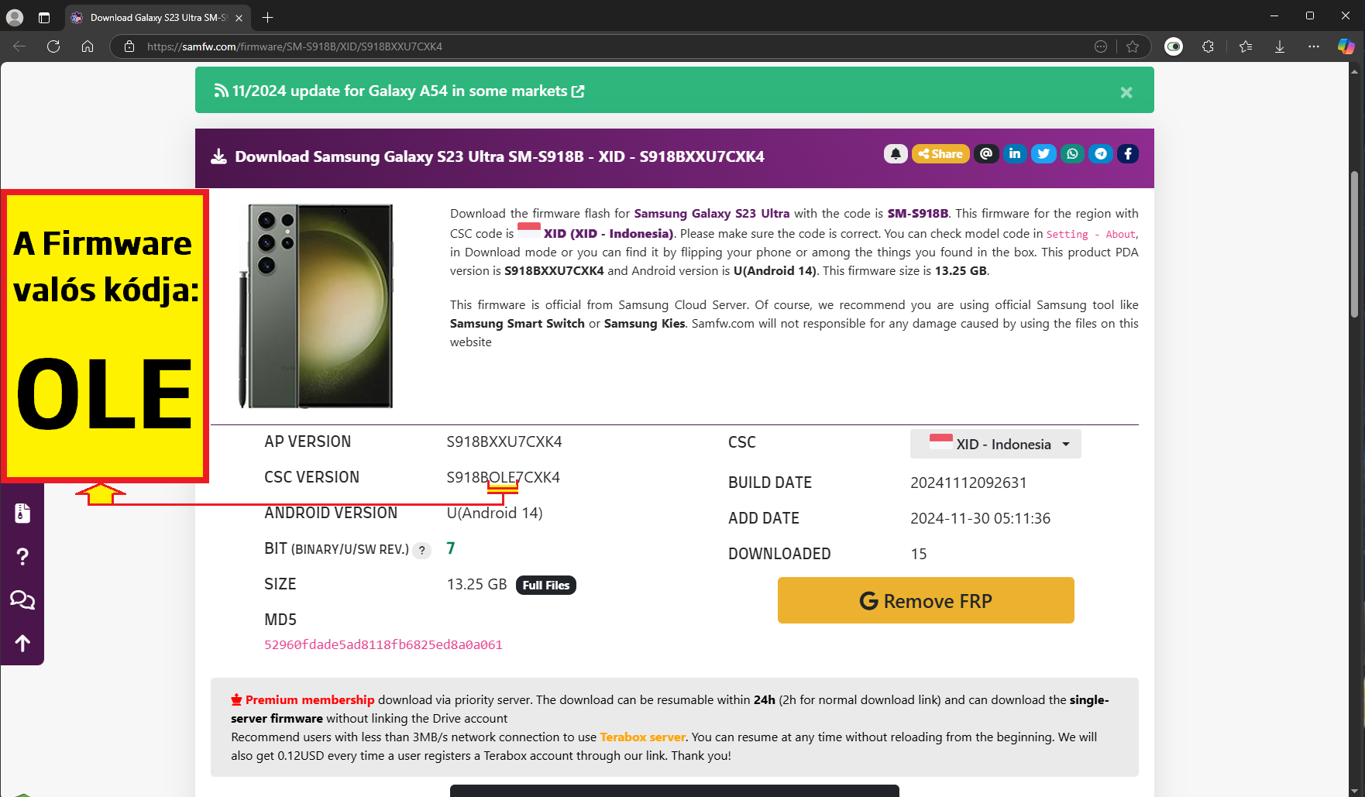Share on Facebook icon
Viewport: 1365px width, 797px height.
tap(1128, 153)
